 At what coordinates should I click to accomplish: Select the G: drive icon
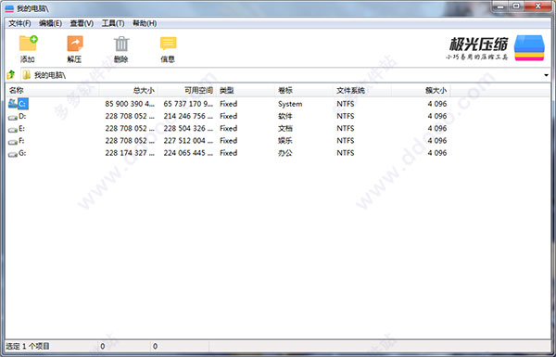coord(13,154)
